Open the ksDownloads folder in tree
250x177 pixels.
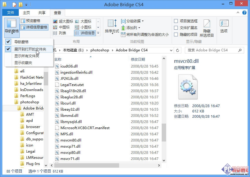pyautogui.click(x=29, y=90)
